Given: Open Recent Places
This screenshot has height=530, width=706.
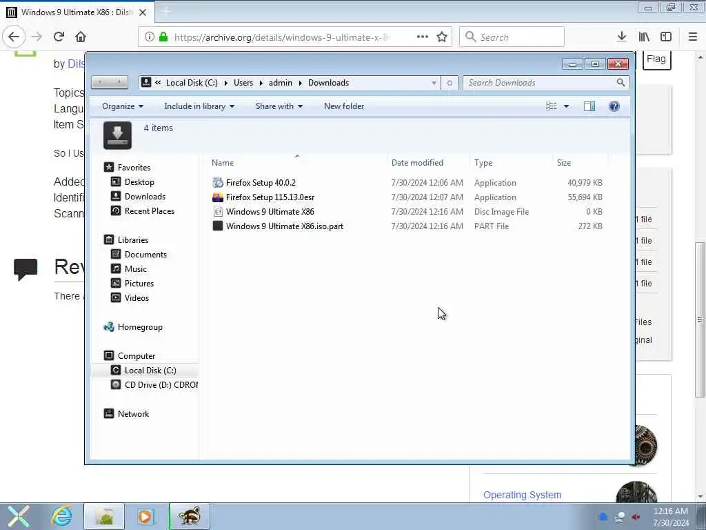Looking at the screenshot, I should point(150,211).
